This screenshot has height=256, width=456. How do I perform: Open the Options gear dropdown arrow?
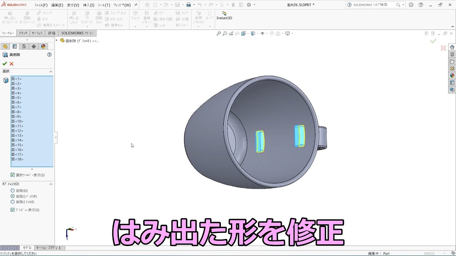(x=254, y=5)
